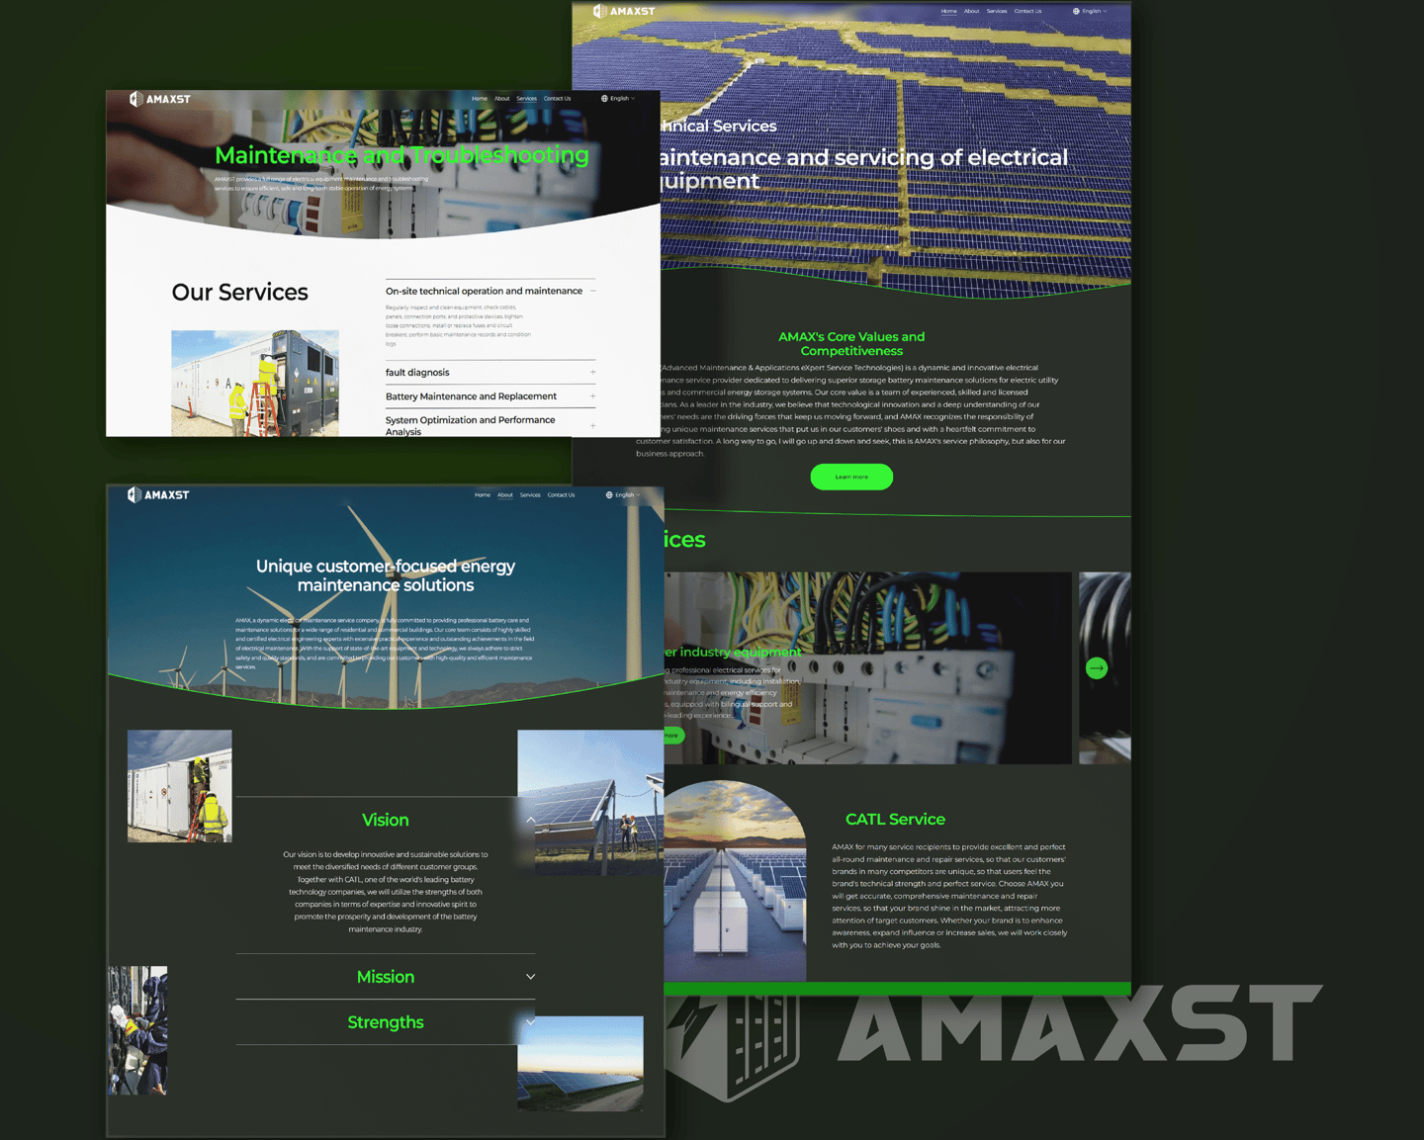The width and height of the screenshot is (1424, 1140).
Task: Select Home in the solar farm page menu
Action: tap(949, 11)
